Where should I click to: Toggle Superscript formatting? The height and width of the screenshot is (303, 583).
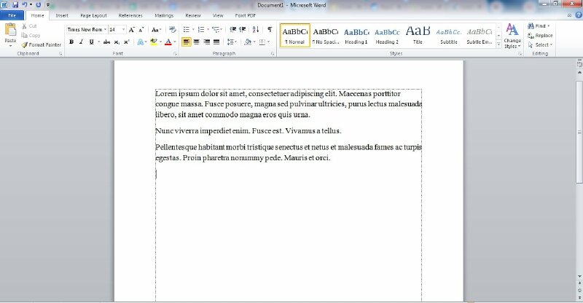pyautogui.click(x=126, y=42)
